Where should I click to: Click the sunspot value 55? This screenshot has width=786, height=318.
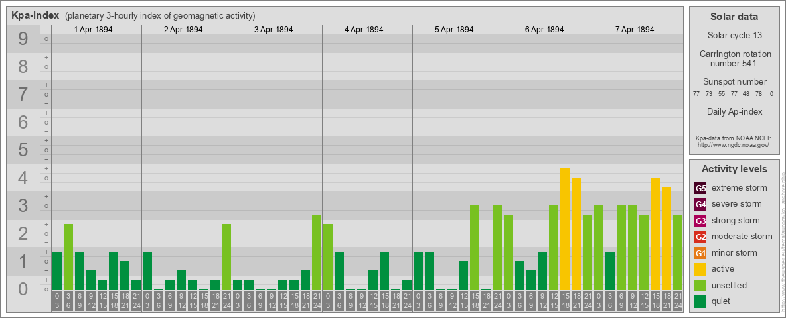[722, 94]
